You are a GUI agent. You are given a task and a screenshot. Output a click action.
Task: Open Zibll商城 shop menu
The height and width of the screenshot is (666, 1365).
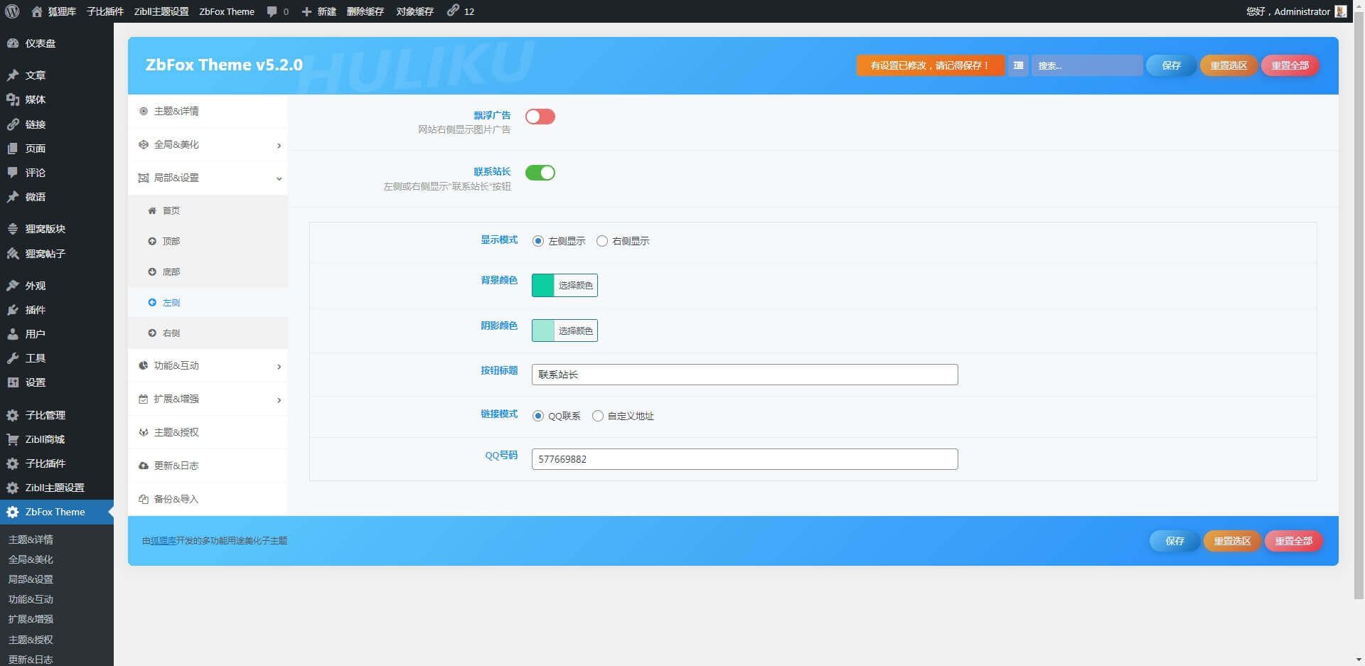pyautogui.click(x=44, y=439)
